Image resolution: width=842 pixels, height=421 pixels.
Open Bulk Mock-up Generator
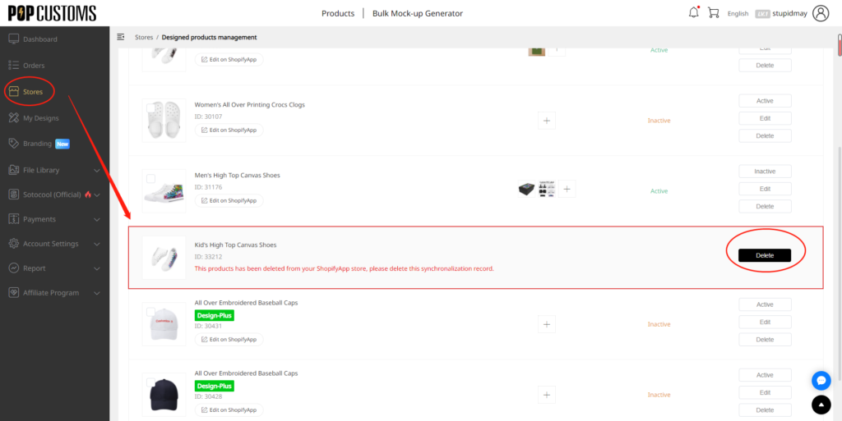coord(417,13)
